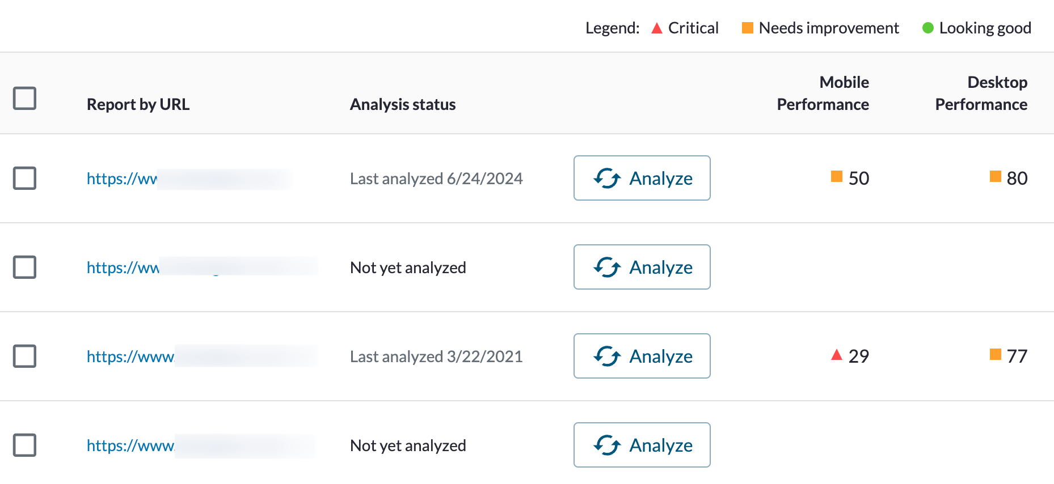
Task: Click the Report by URL column header
Action: [138, 104]
